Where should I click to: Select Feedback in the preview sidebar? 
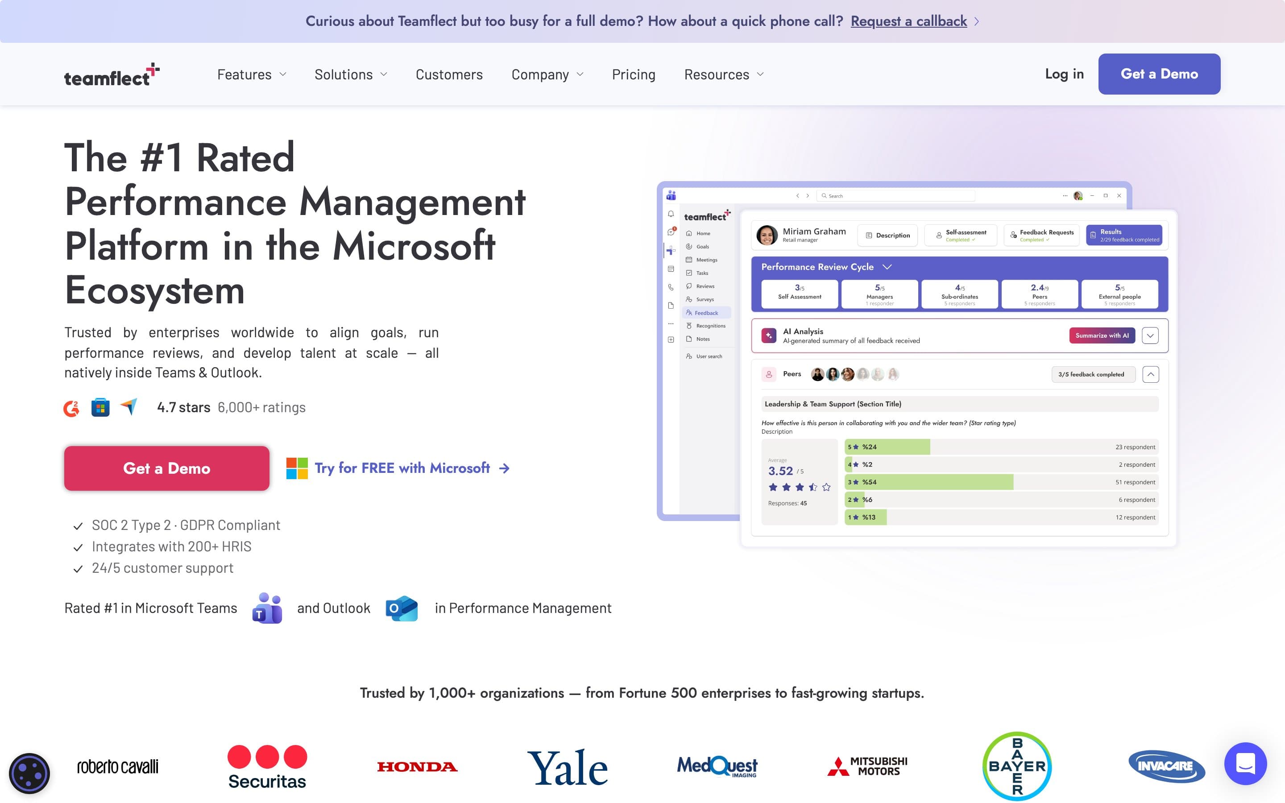click(x=706, y=313)
